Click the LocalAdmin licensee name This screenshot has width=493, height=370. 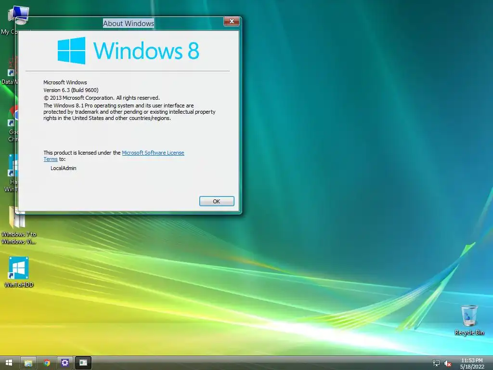click(x=63, y=168)
